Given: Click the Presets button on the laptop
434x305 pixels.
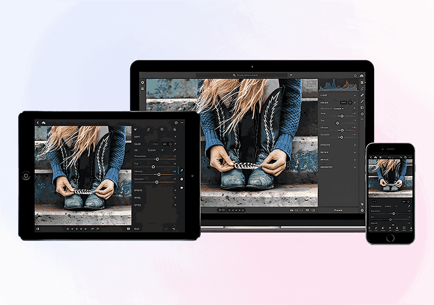Looking at the screenshot, I should [x=338, y=210].
